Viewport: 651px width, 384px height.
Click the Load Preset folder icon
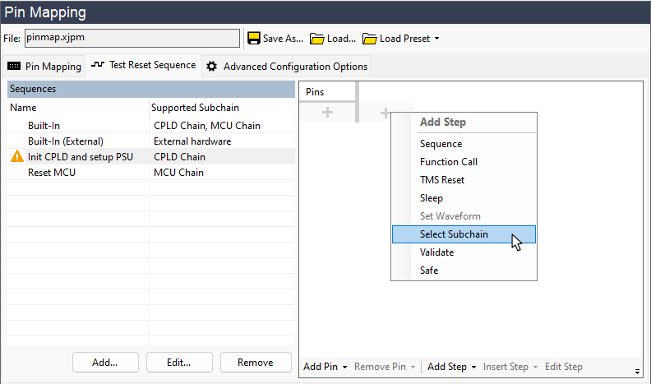click(x=370, y=39)
